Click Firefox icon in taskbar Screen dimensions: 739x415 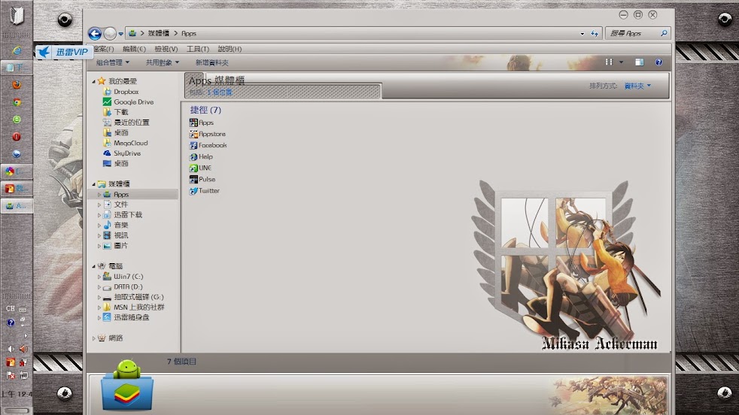pyautogui.click(x=17, y=85)
